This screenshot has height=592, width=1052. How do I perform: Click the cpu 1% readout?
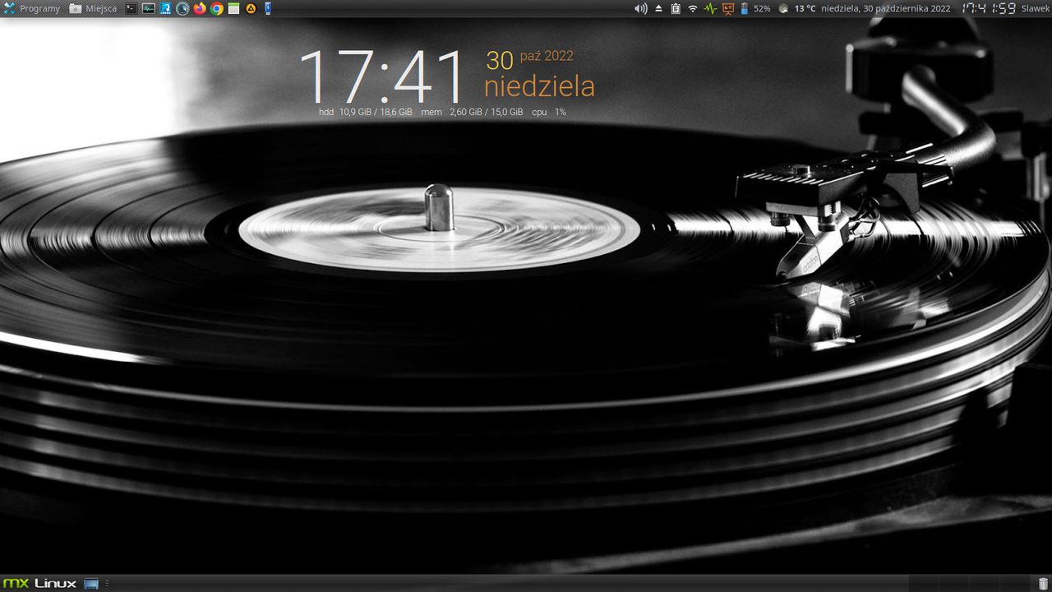coord(549,112)
